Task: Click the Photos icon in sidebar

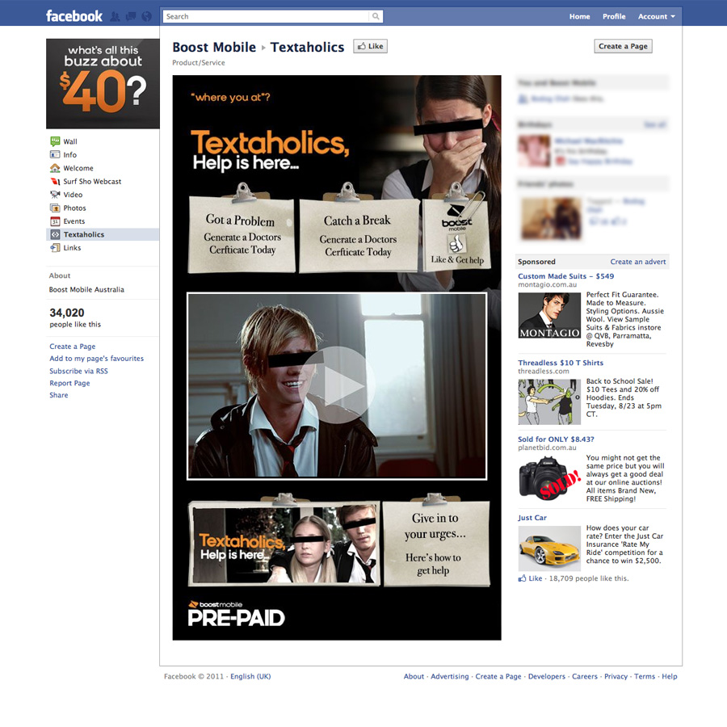Action: [55, 208]
